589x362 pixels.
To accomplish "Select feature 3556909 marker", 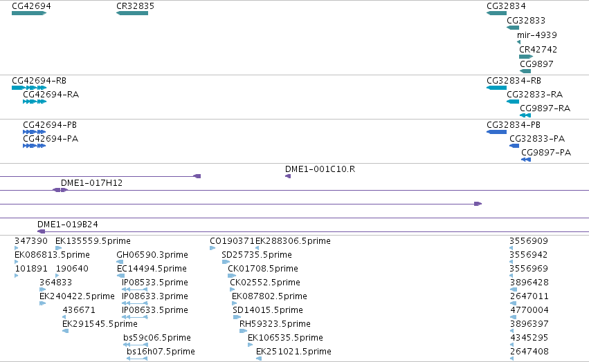I will pos(511,248).
